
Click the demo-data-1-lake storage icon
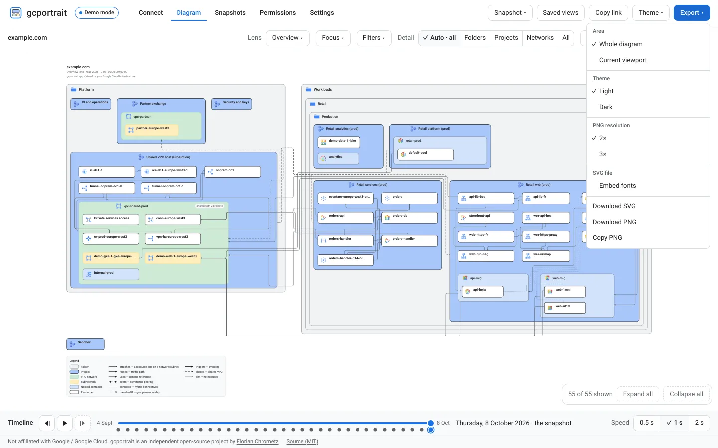coord(323,142)
